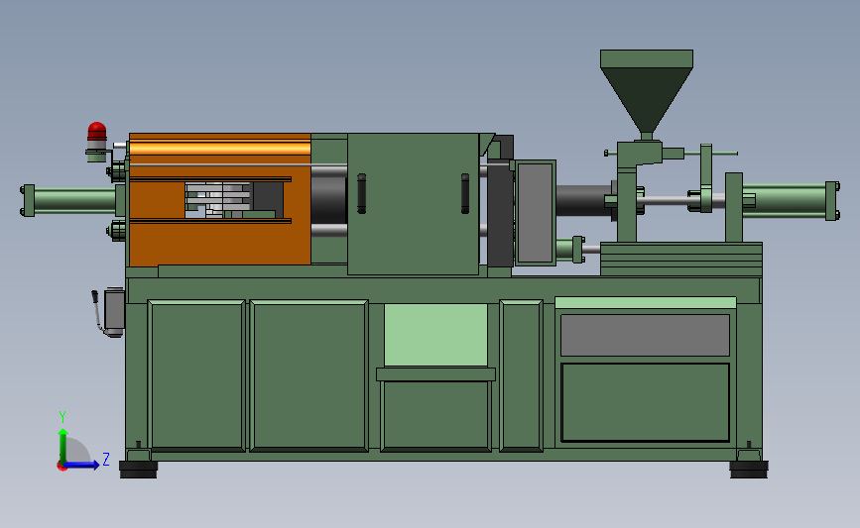Select the right black leveling foot

click(x=749, y=470)
